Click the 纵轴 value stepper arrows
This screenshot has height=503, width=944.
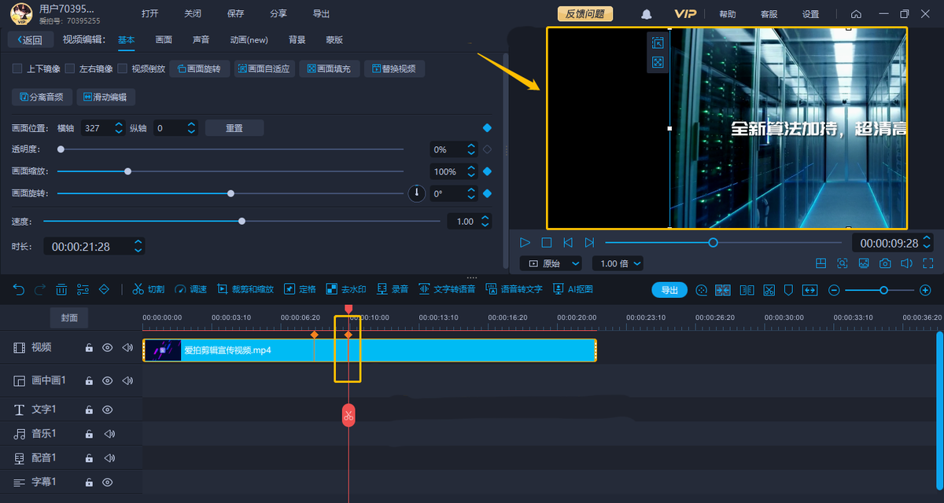(x=191, y=128)
